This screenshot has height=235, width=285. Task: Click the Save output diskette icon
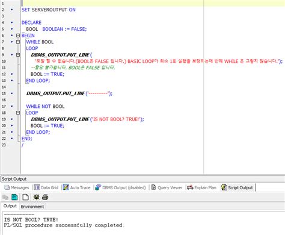coord(14,197)
